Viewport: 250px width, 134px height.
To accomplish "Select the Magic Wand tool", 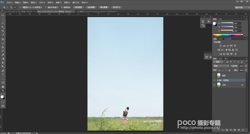I will pos(3,27).
